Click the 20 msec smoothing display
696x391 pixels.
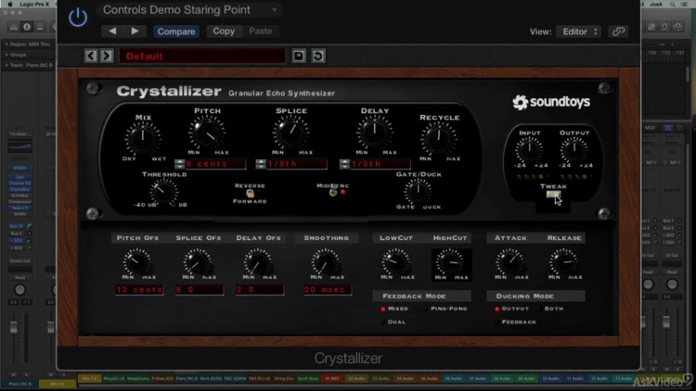point(328,290)
